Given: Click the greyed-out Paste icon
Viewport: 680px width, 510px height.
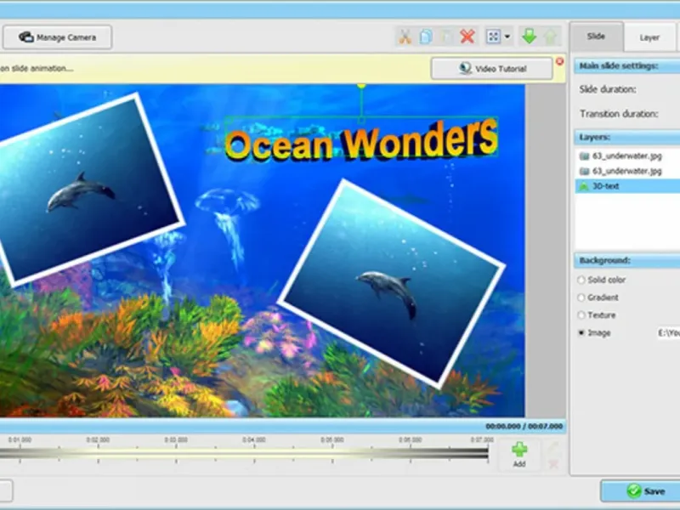Looking at the screenshot, I should point(446,37).
